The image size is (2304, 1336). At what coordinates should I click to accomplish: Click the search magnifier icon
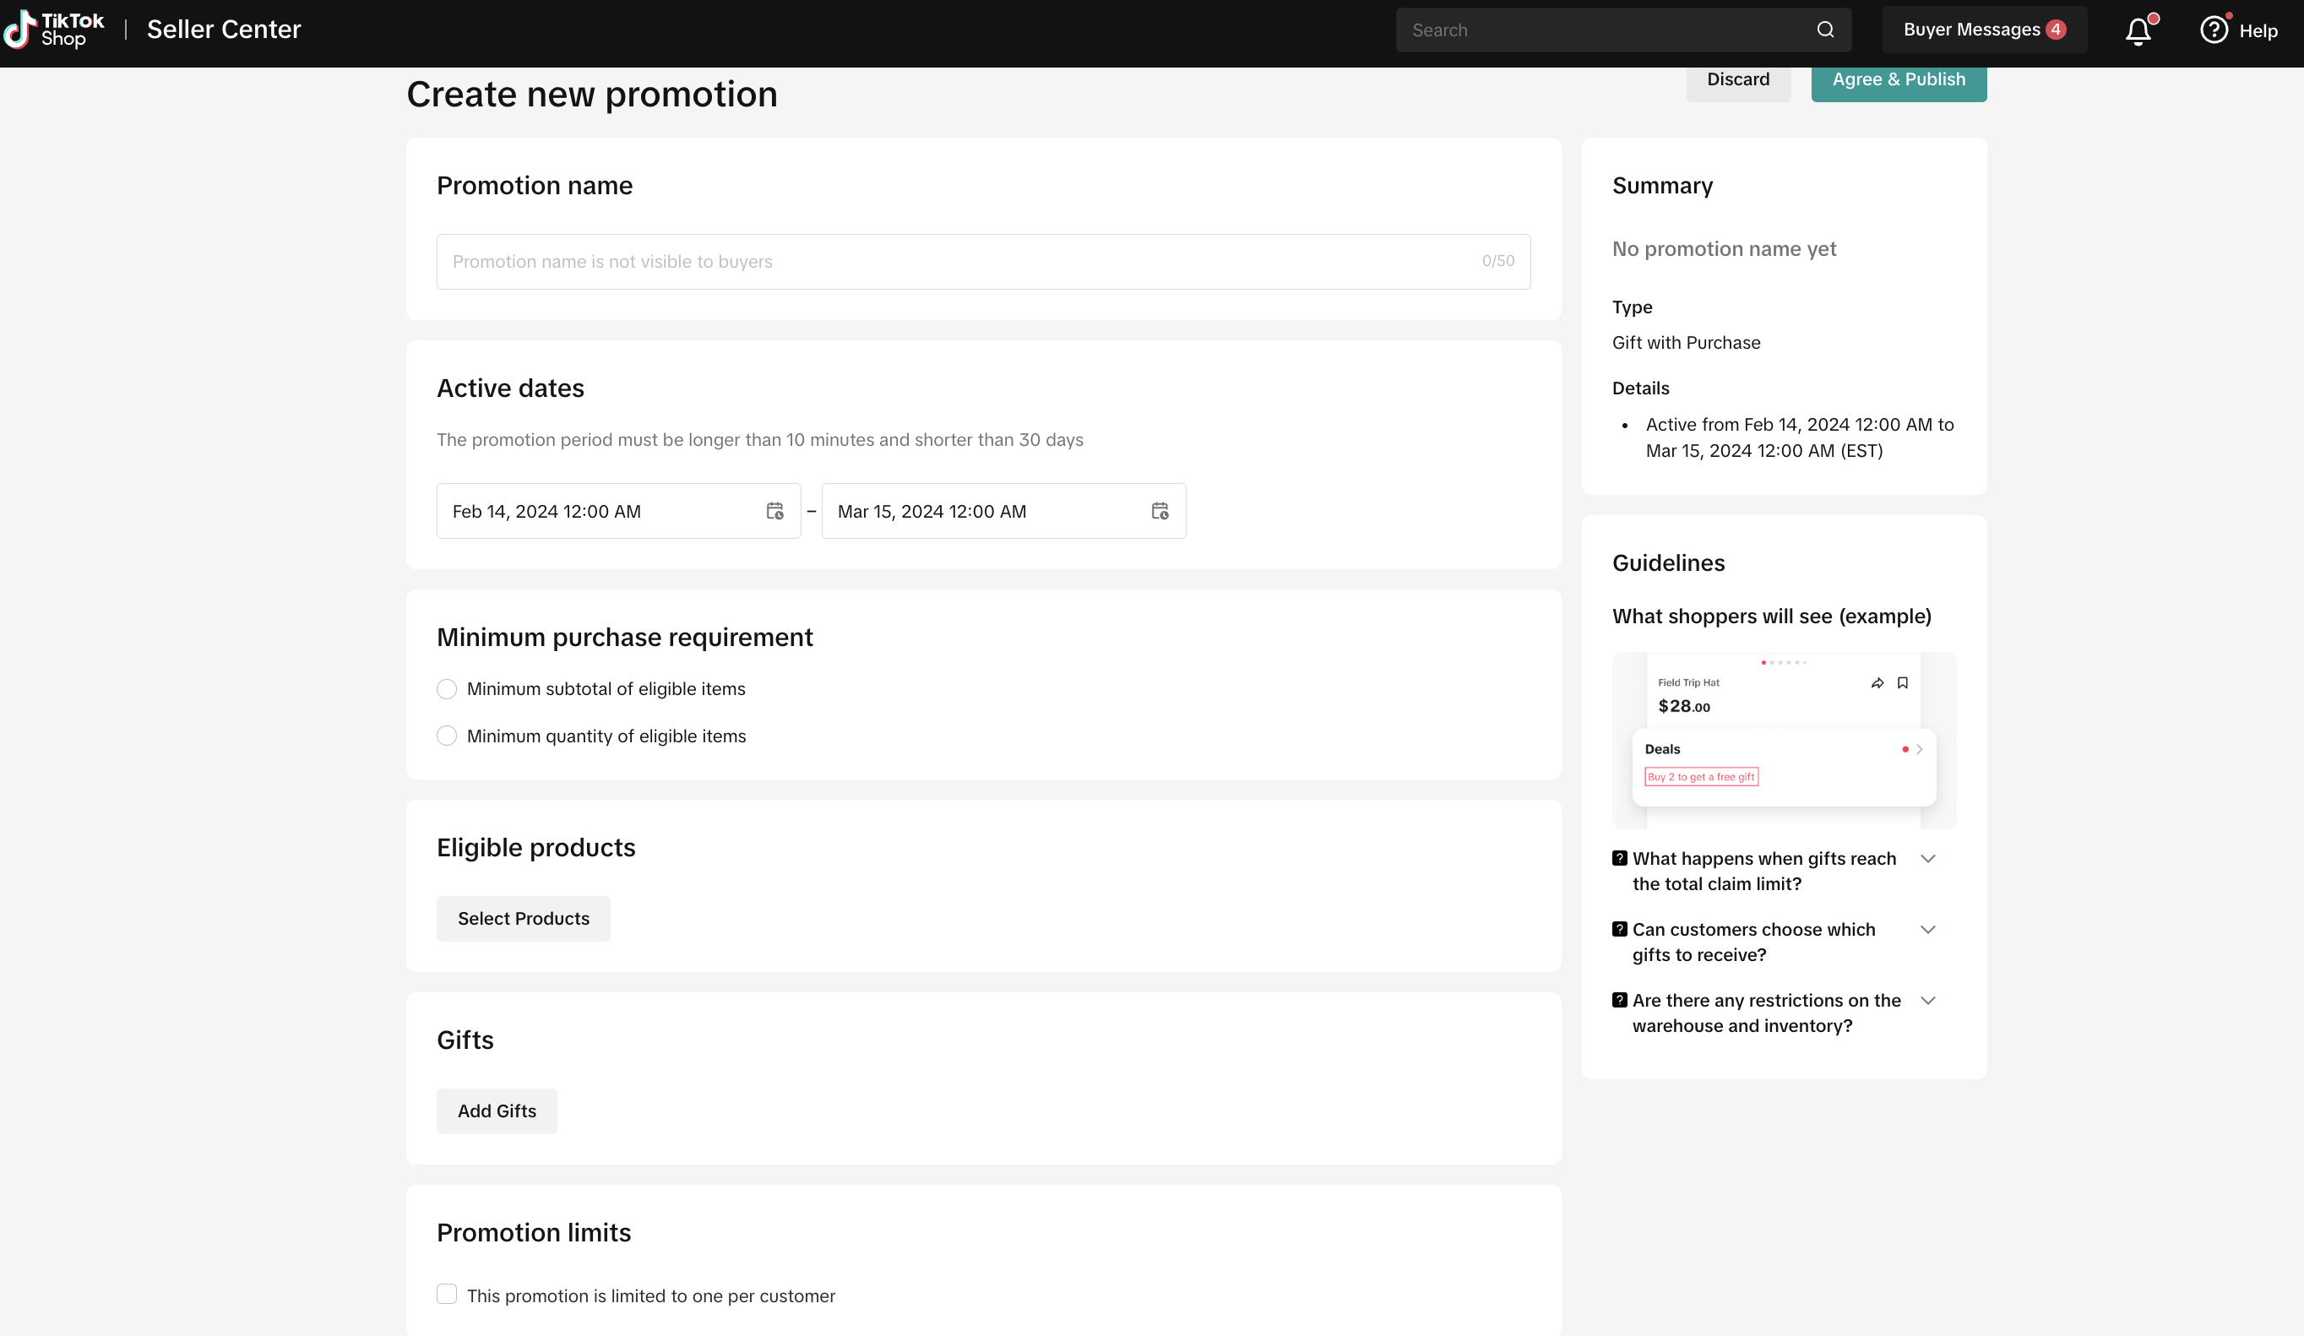pos(1825,30)
